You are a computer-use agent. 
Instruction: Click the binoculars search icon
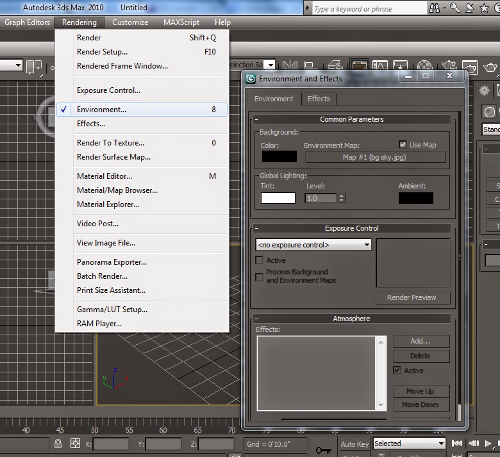click(x=435, y=8)
